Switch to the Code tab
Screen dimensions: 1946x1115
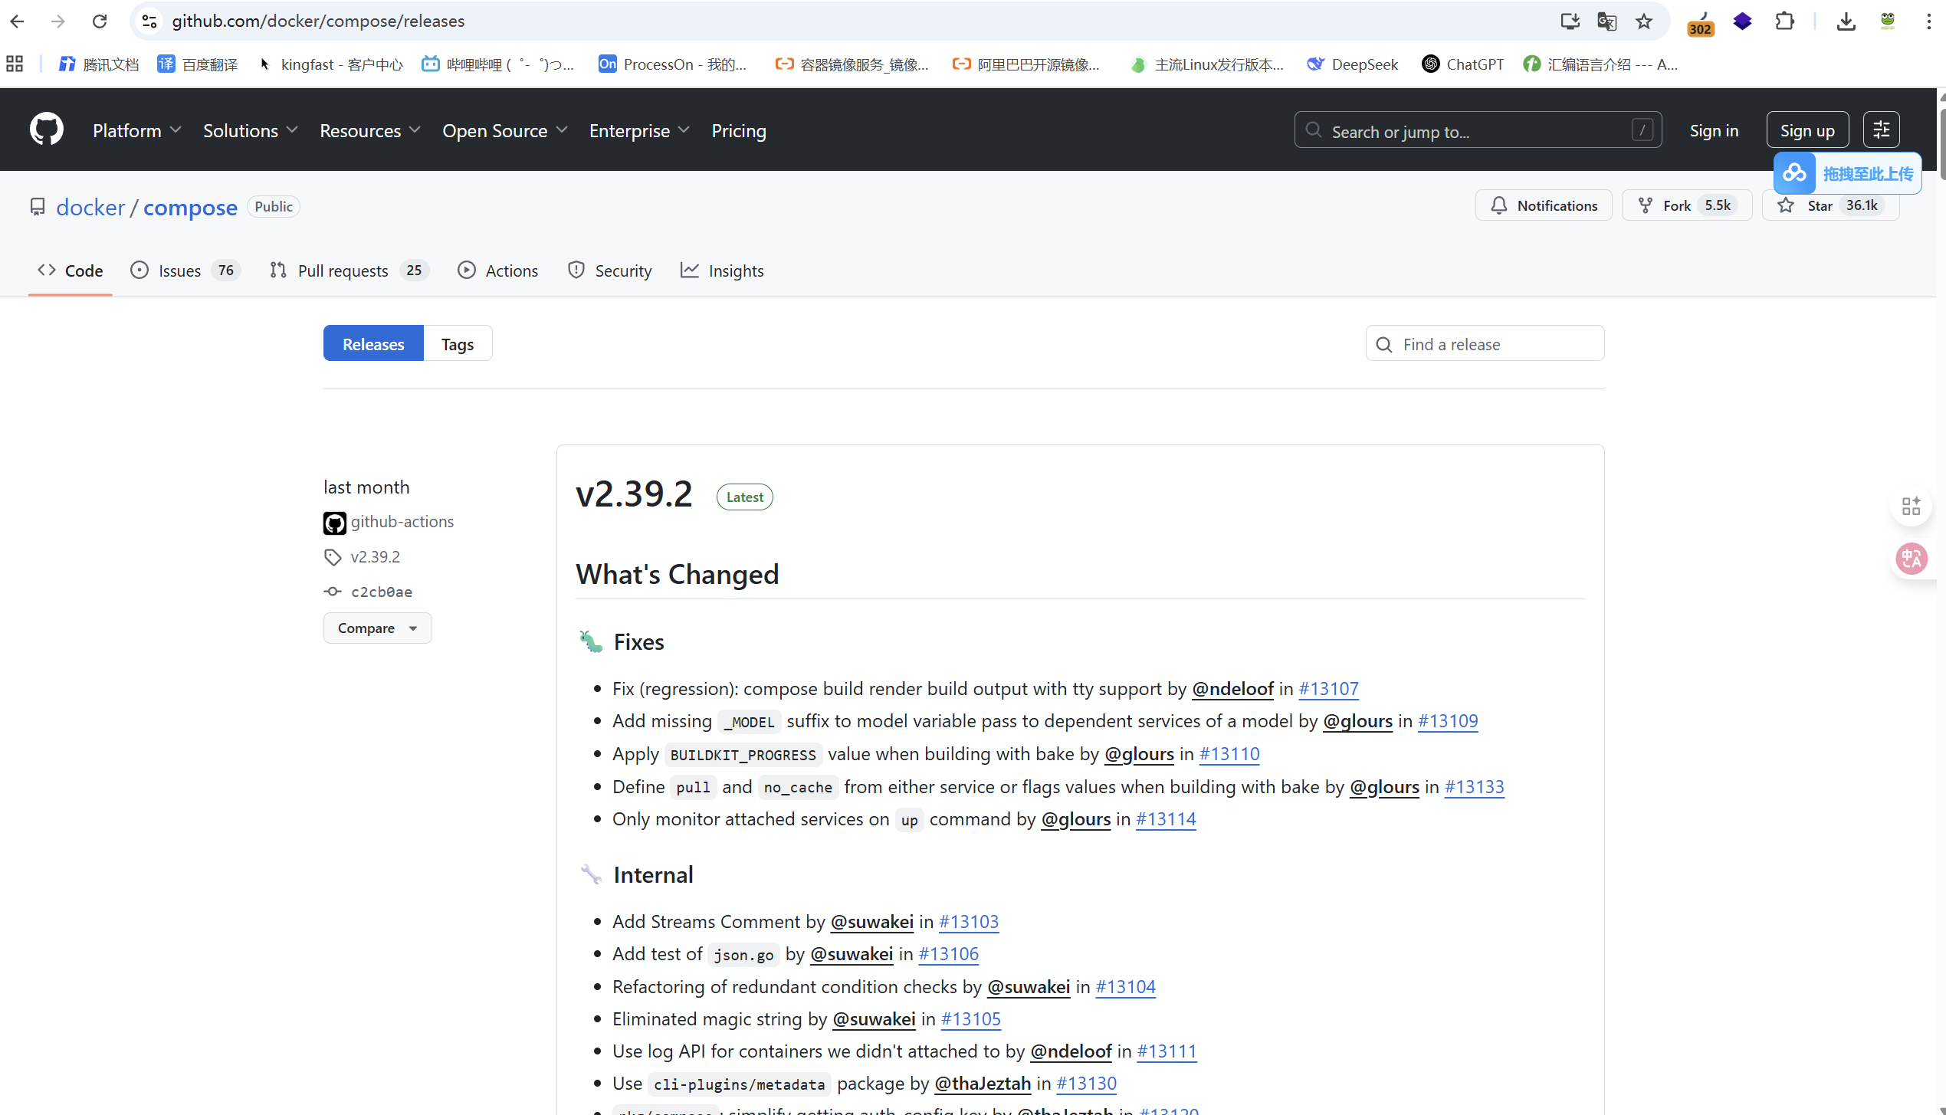71,271
